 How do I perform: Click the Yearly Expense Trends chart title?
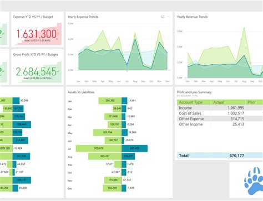coord(83,17)
